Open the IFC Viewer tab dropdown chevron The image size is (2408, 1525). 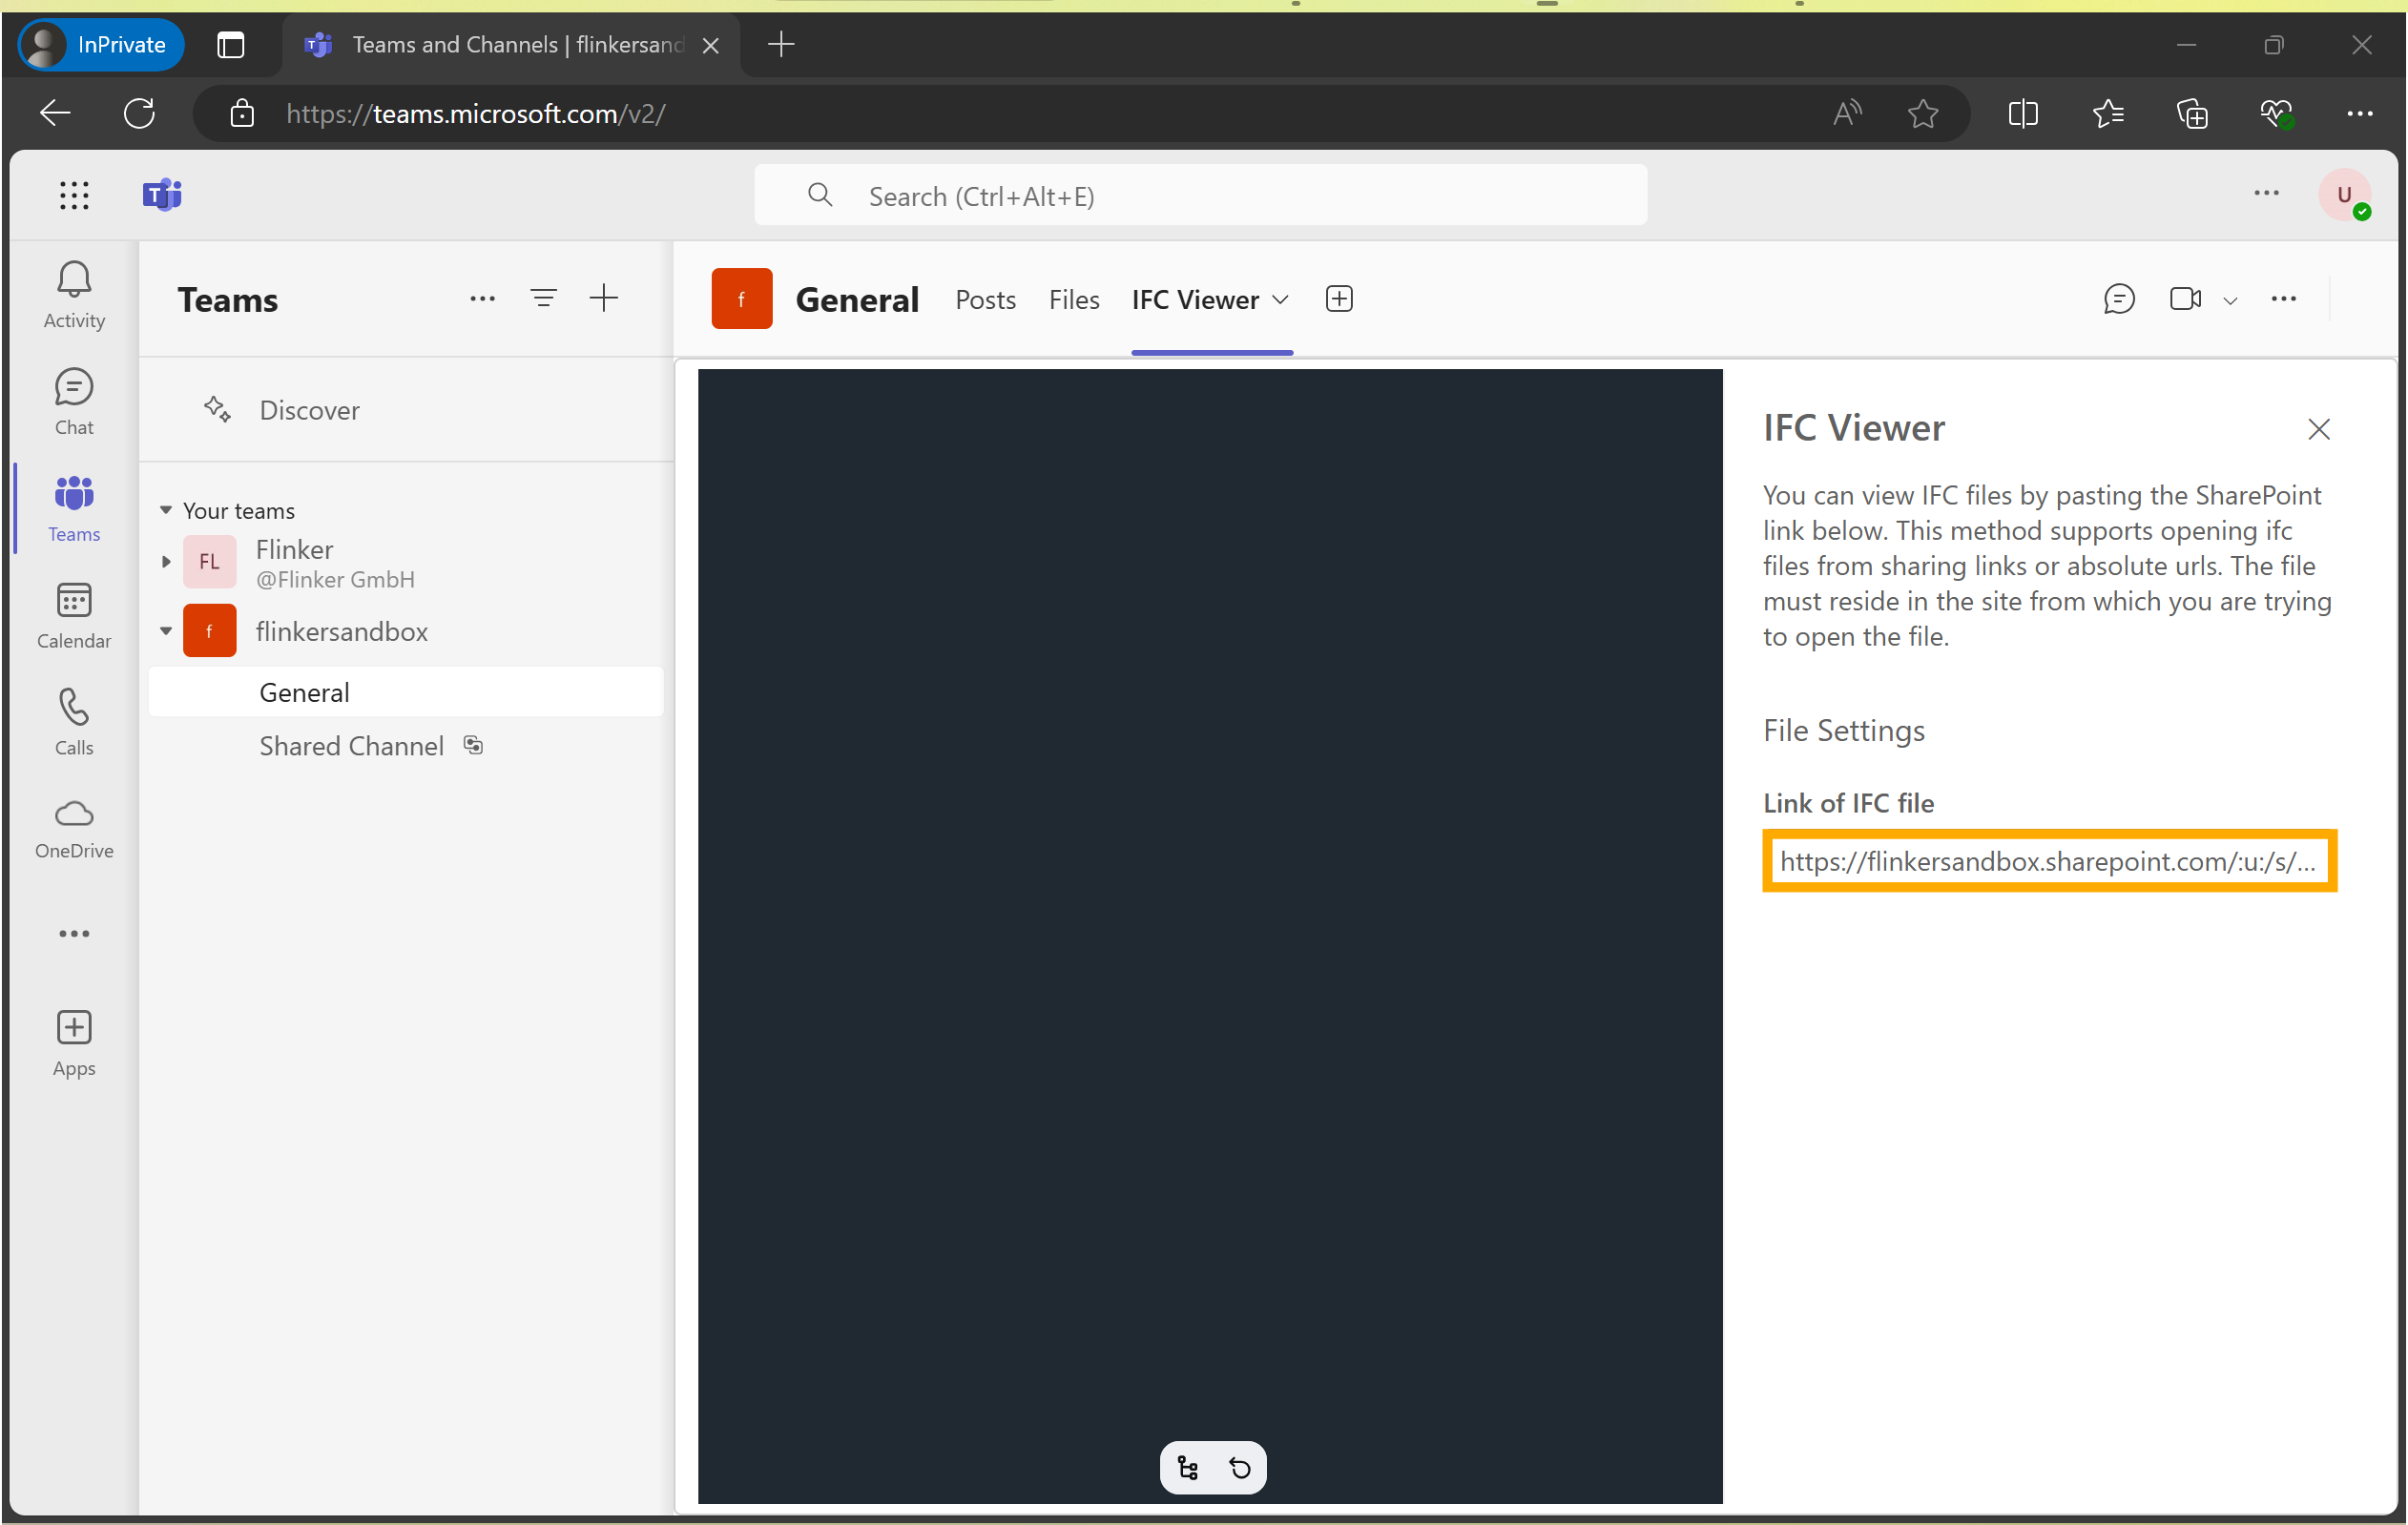point(1280,299)
